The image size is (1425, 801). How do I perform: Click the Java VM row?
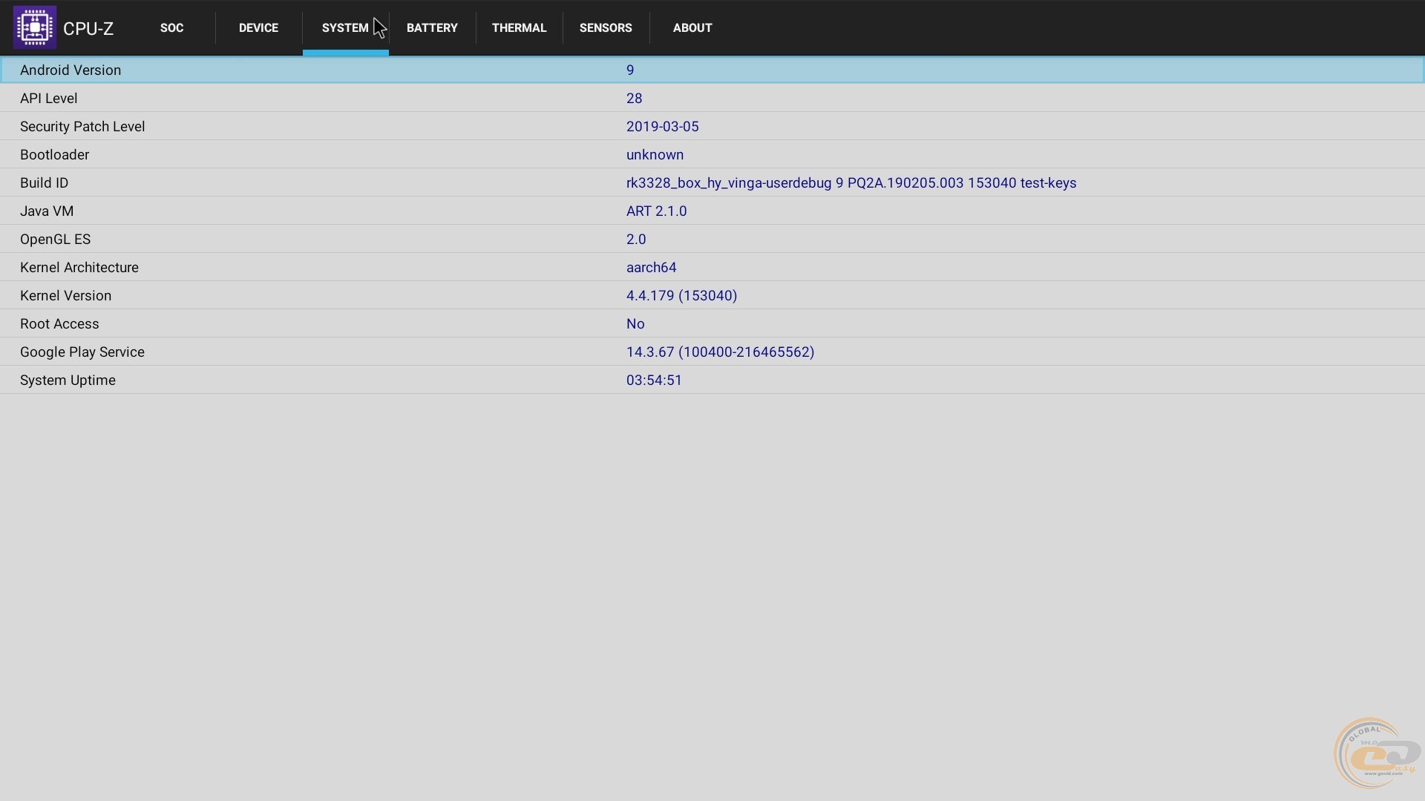pyautogui.click(x=47, y=211)
